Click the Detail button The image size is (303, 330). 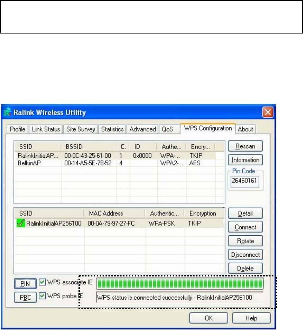[245, 213]
